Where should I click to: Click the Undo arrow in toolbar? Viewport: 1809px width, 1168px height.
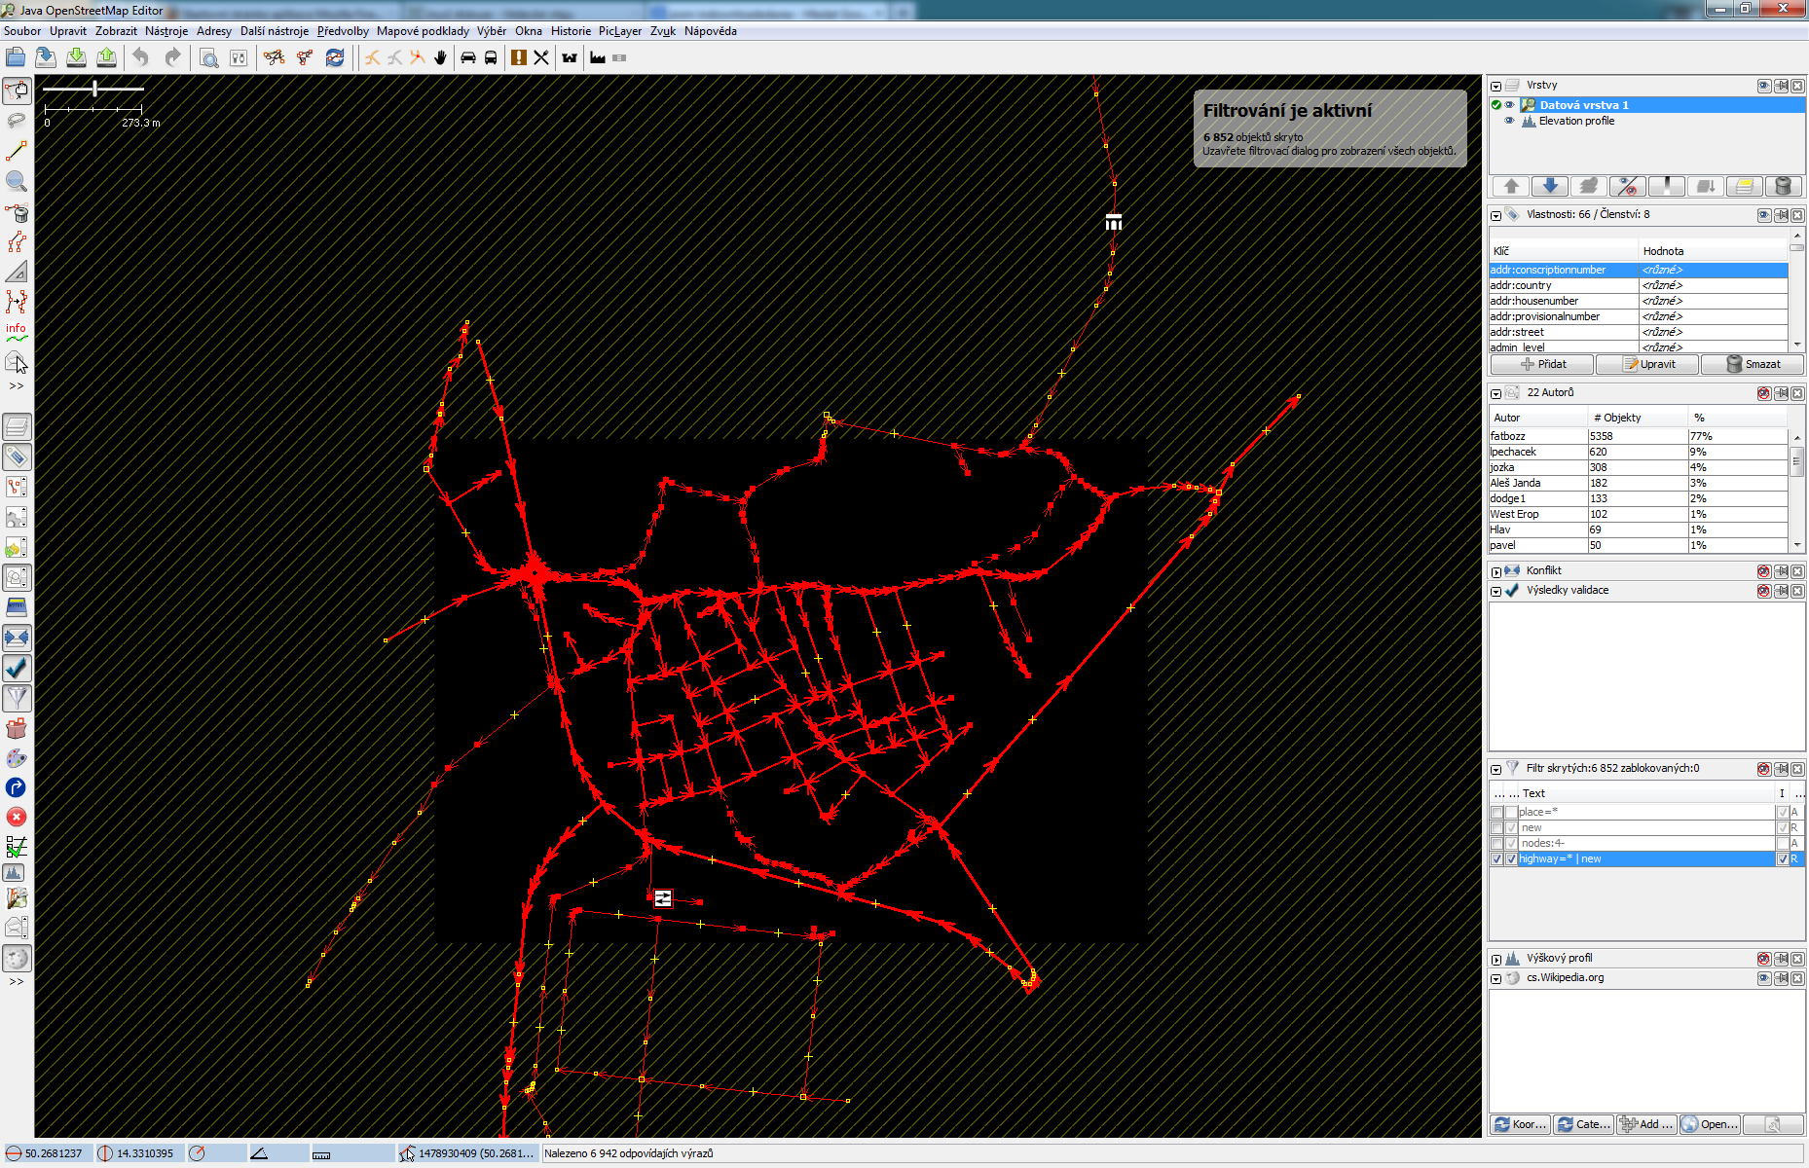(x=141, y=58)
